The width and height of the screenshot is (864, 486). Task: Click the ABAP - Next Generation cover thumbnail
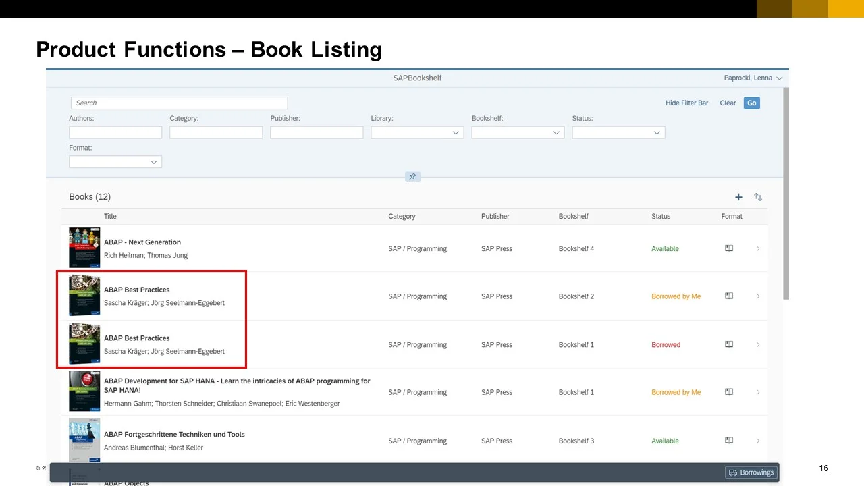click(x=84, y=248)
